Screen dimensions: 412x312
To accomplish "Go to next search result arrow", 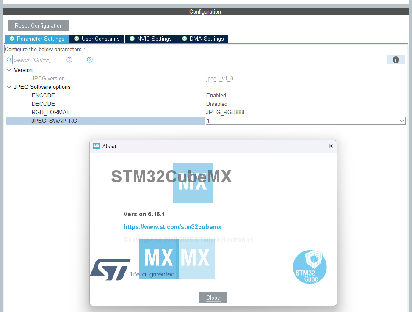I will click(x=90, y=60).
